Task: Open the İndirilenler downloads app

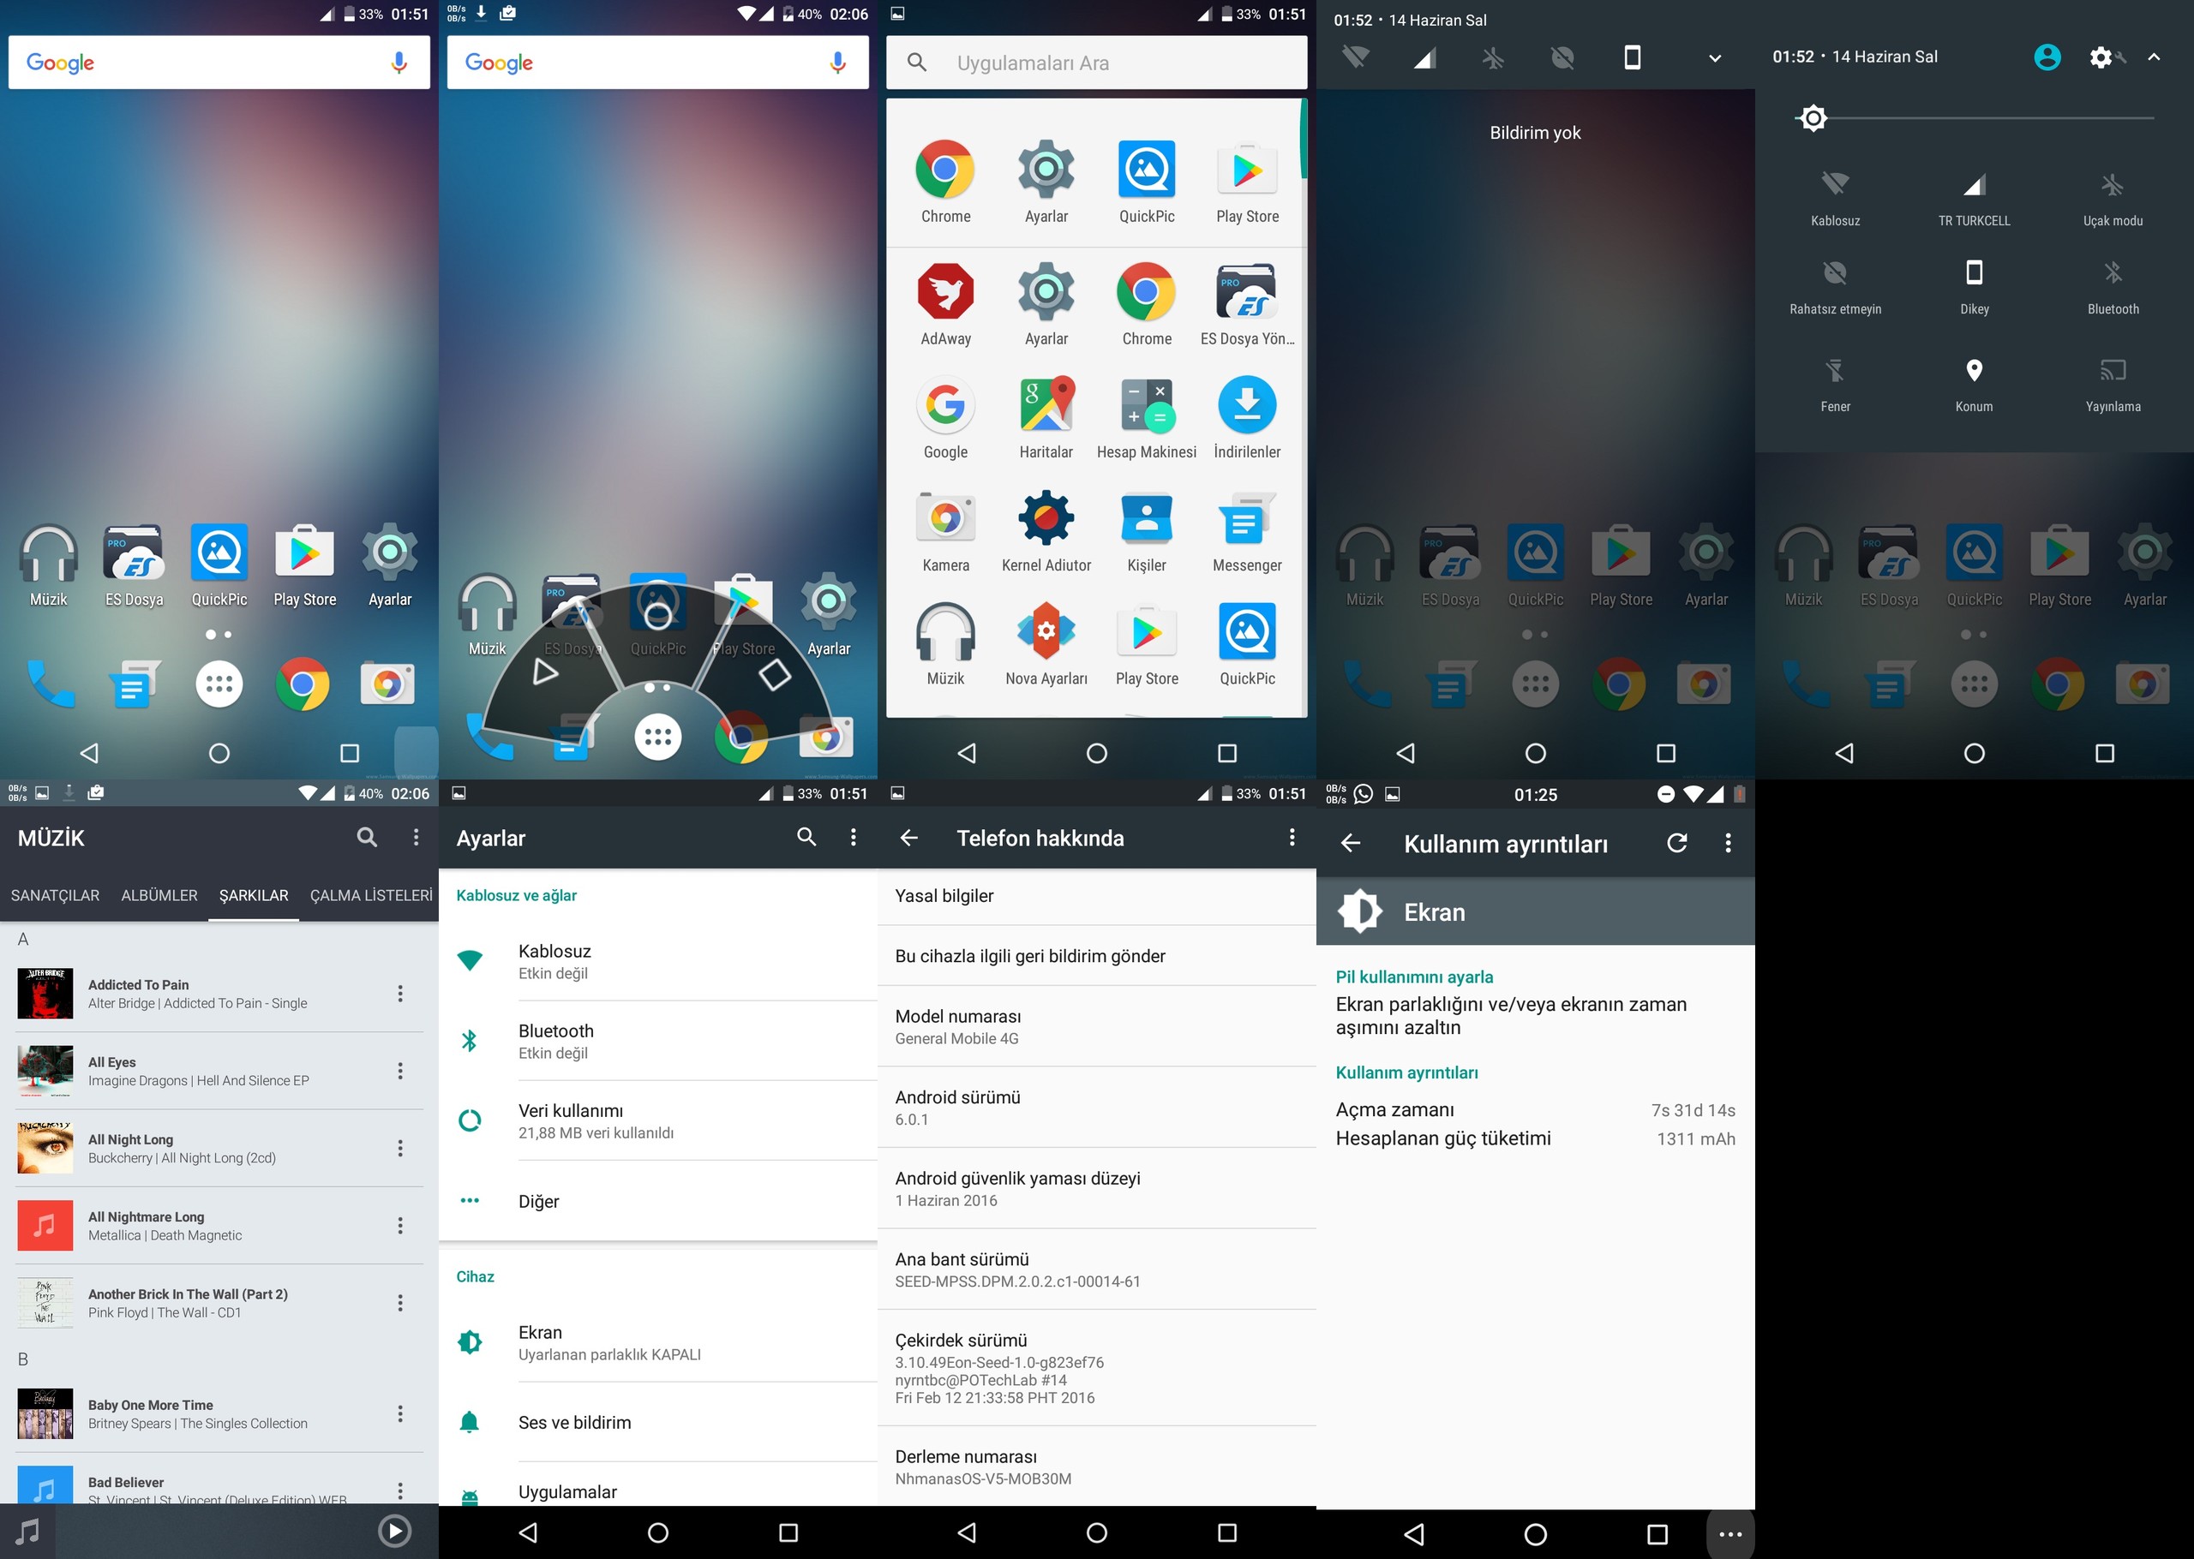Action: point(1246,405)
